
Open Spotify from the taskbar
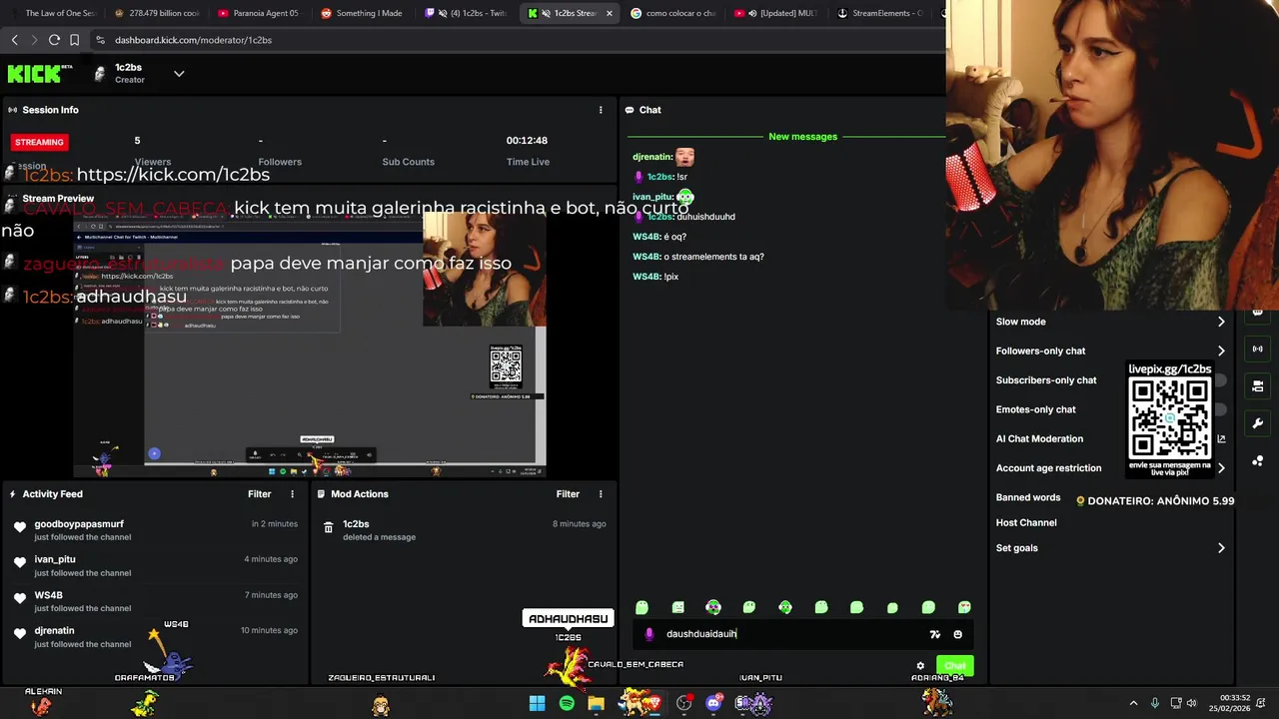pyautogui.click(x=567, y=703)
